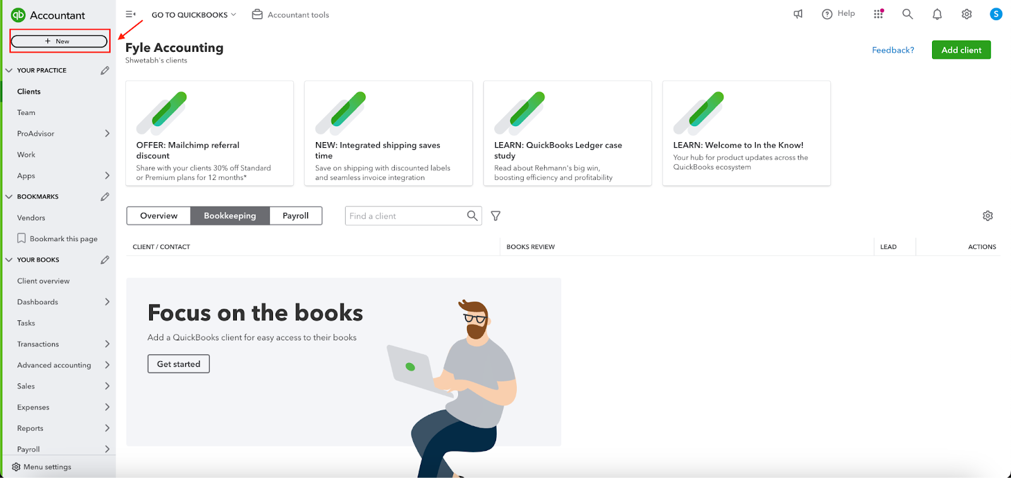This screenshot has height=478, width=1011.
Task: Click the green Add client button
Action: coord(961,50)
